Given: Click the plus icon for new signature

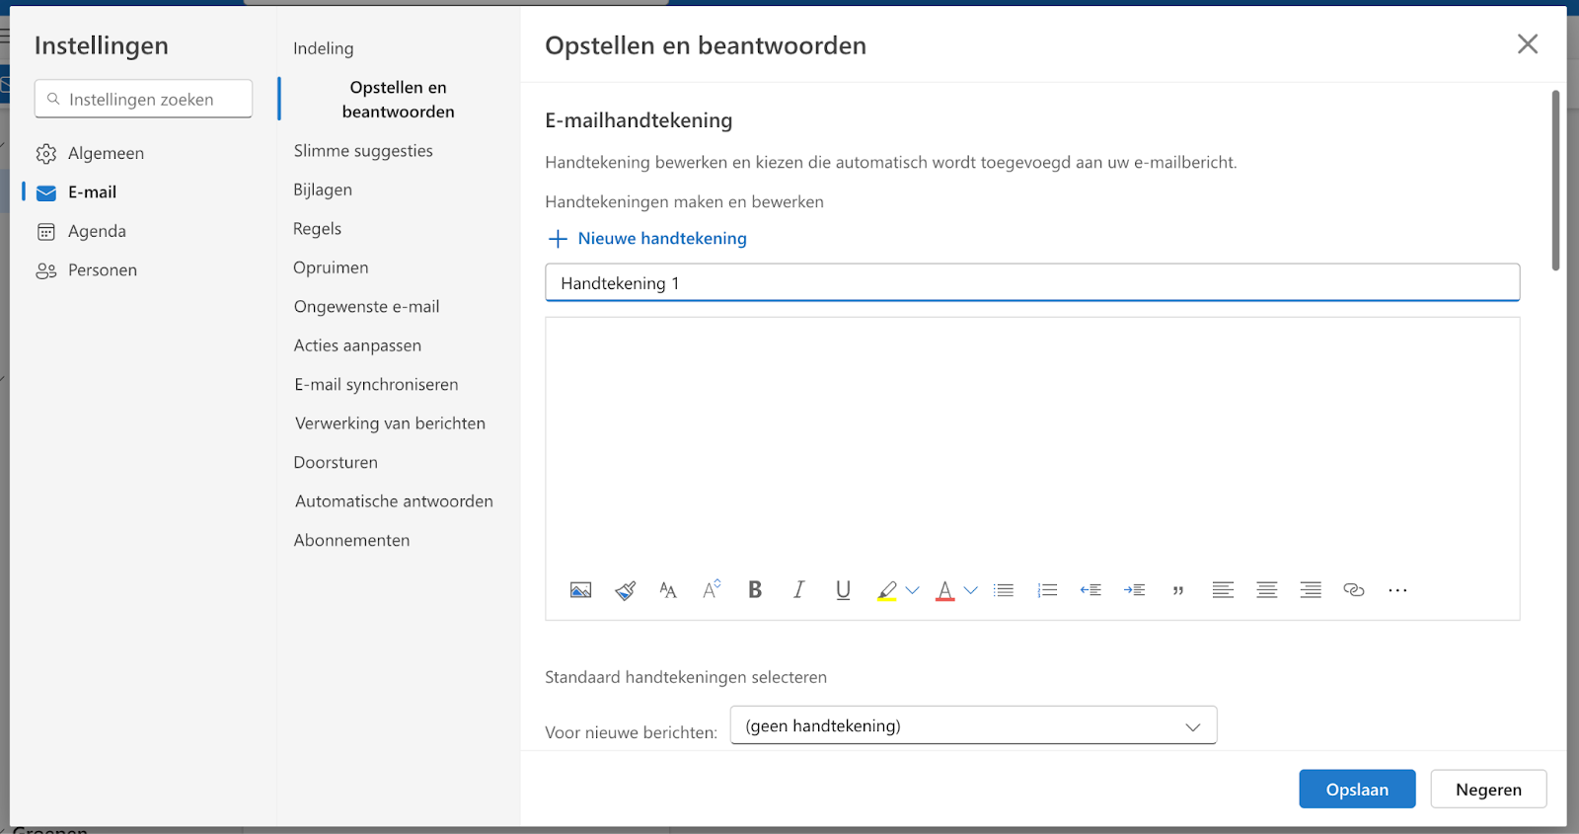Looking at the screenshot, I should (558, 239).
